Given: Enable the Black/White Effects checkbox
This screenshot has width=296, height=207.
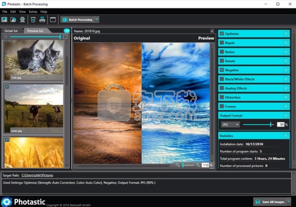Looking at the screenshot, I should point(222,79).
